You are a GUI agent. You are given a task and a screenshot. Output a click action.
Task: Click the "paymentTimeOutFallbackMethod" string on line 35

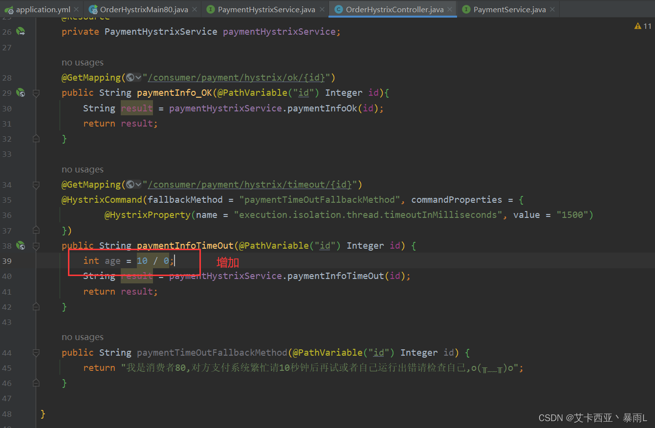pos(320,200)
